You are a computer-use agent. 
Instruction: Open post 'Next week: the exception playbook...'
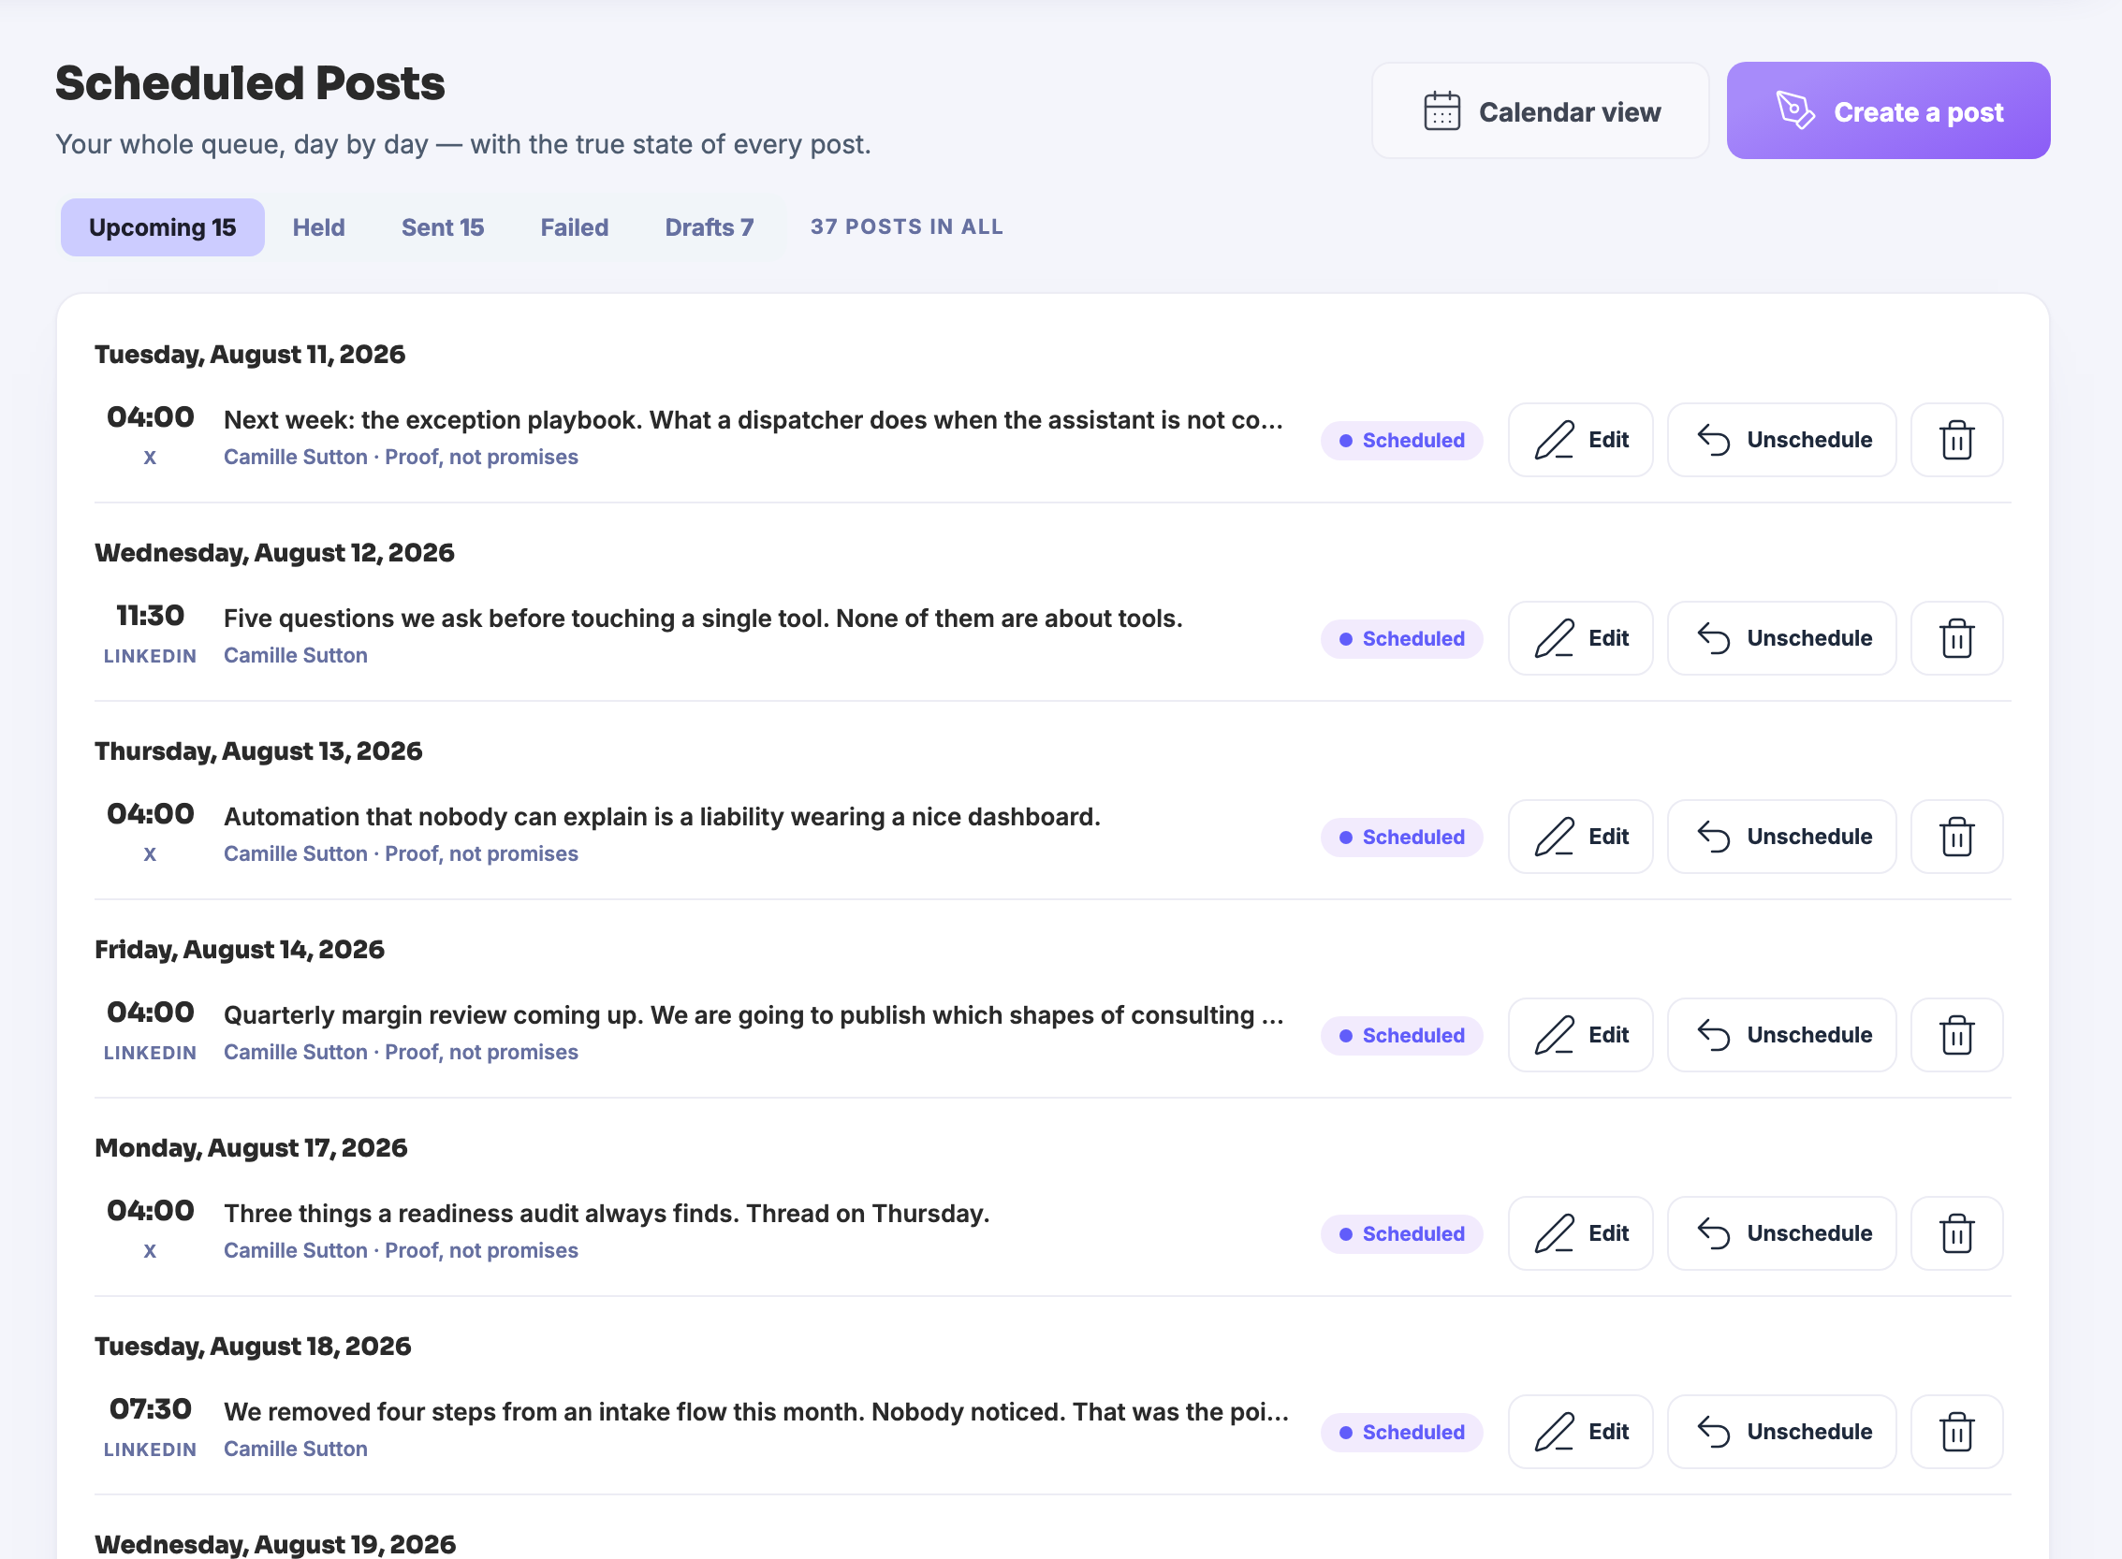pyautogui.click(x=754, y=420)
